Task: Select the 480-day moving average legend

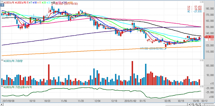Action: (x=70, y=3)
